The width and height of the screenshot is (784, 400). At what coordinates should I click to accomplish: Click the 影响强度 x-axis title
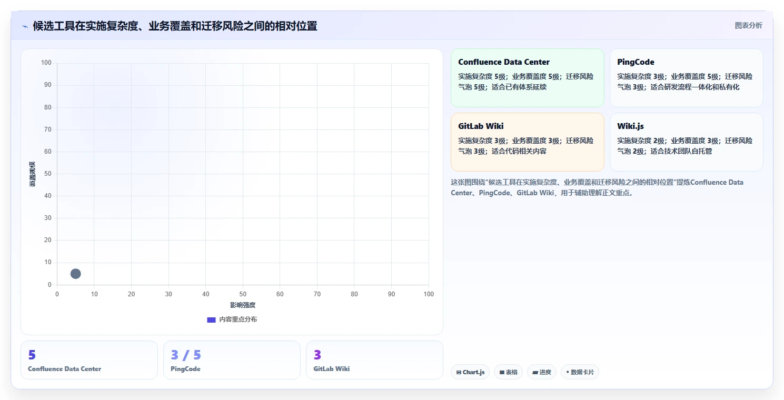point(243,305)
